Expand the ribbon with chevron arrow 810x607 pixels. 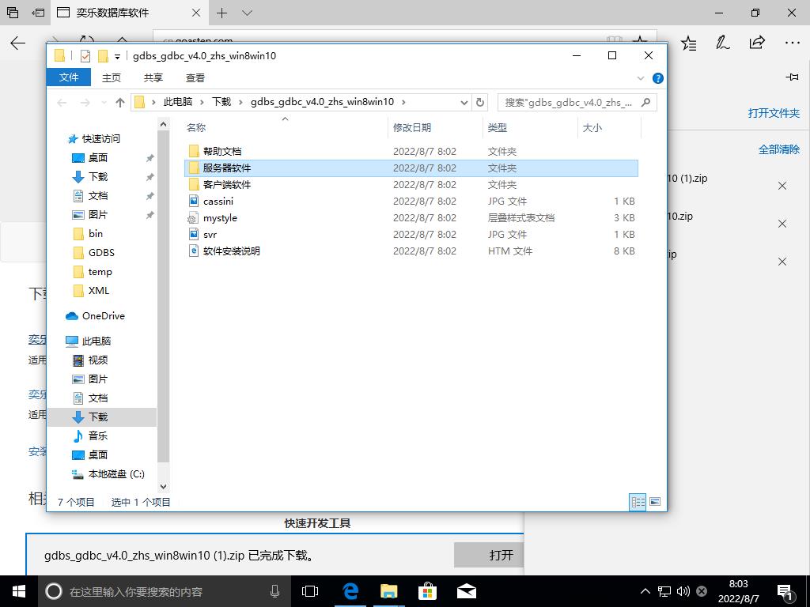[642, 78]
